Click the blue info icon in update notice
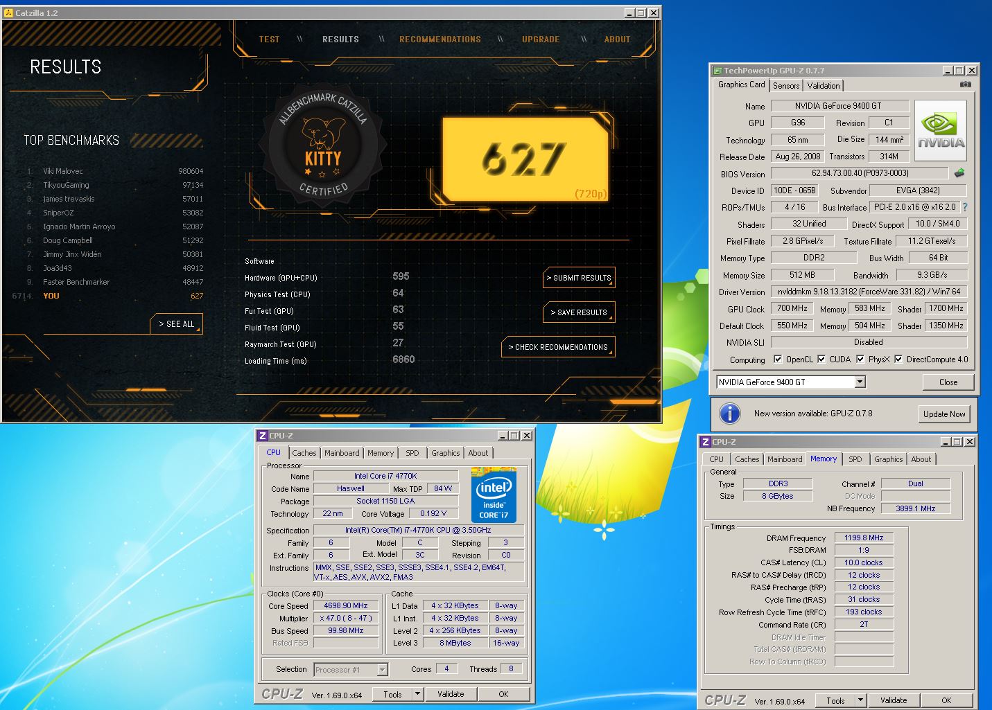Image resolution: width=992 pixels, height=710 pixels. pyautogui.click(x=729, y=414)
